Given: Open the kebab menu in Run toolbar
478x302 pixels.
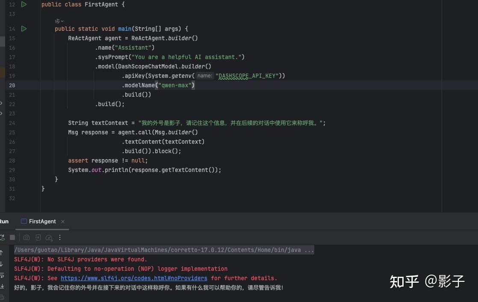Looking at the screenshot, I should point(59,237).
